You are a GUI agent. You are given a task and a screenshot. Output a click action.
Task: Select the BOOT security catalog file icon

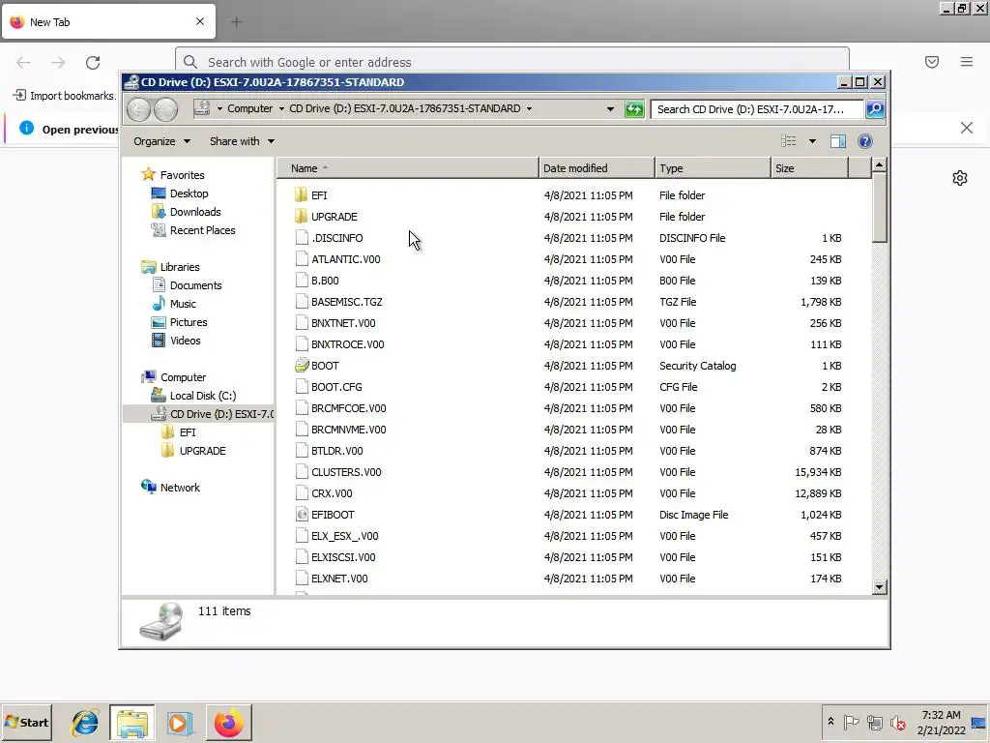coord(302,366)
